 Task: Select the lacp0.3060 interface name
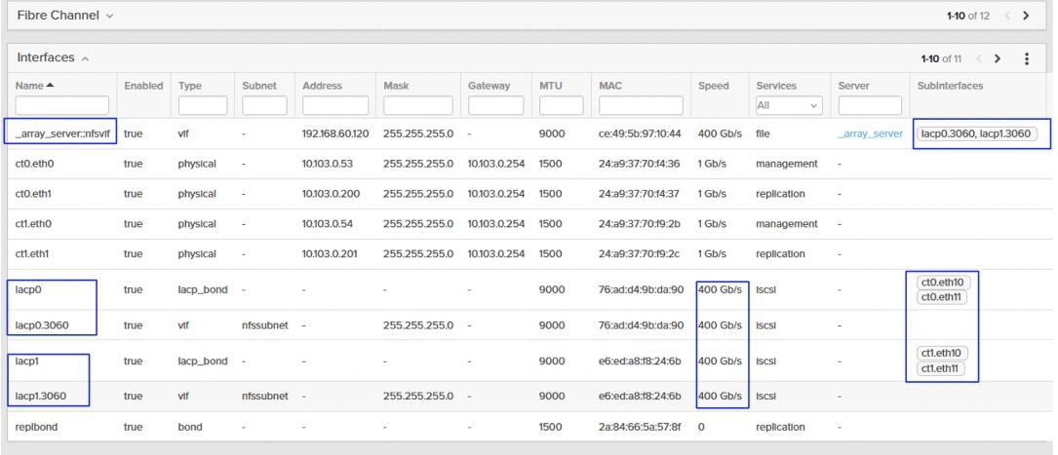click(x=41, y=325)
